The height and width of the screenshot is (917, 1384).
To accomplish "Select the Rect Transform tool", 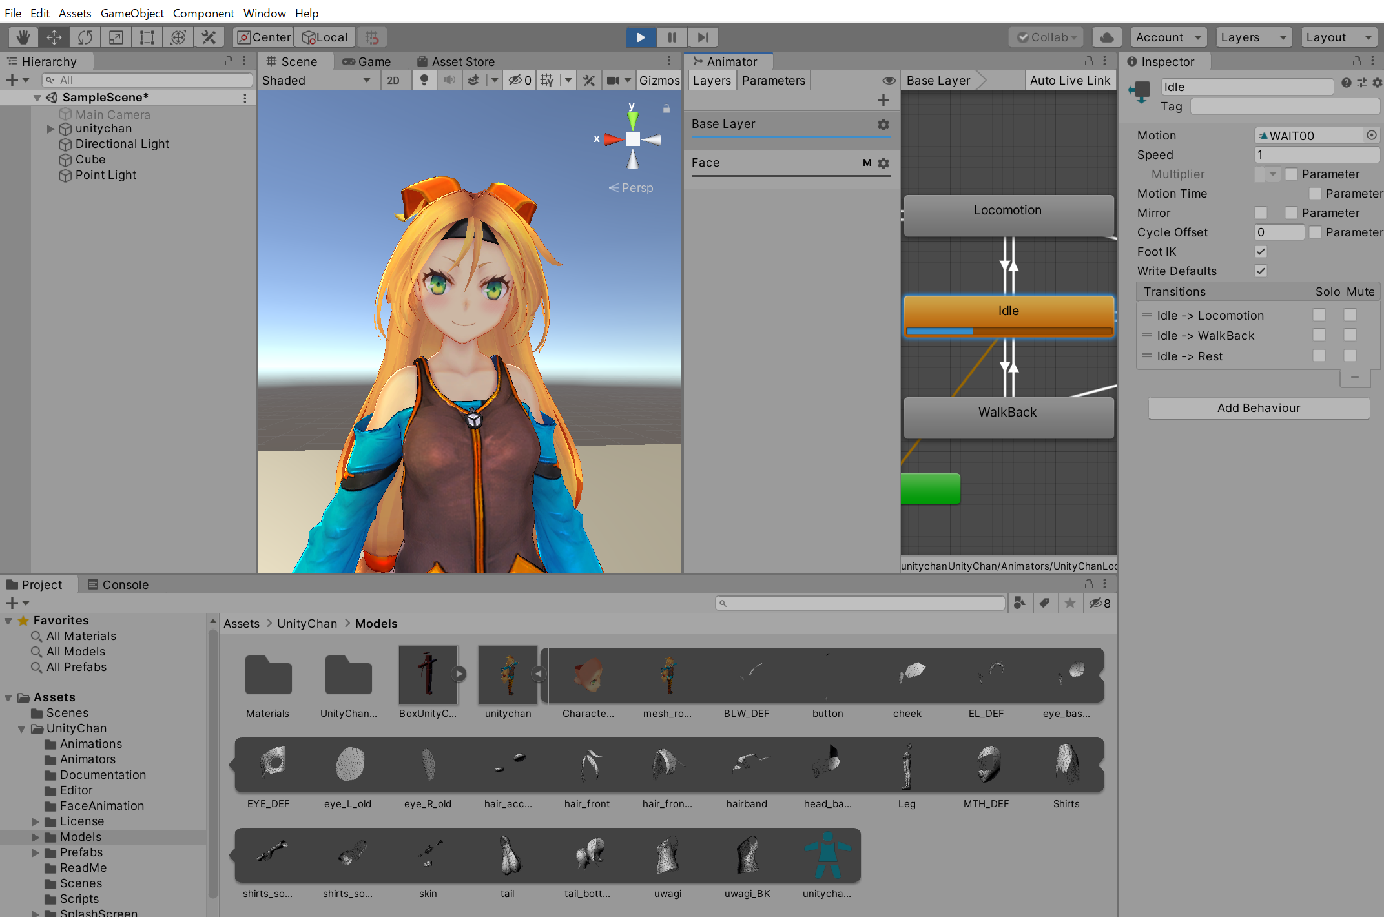I will pos(147,37).
